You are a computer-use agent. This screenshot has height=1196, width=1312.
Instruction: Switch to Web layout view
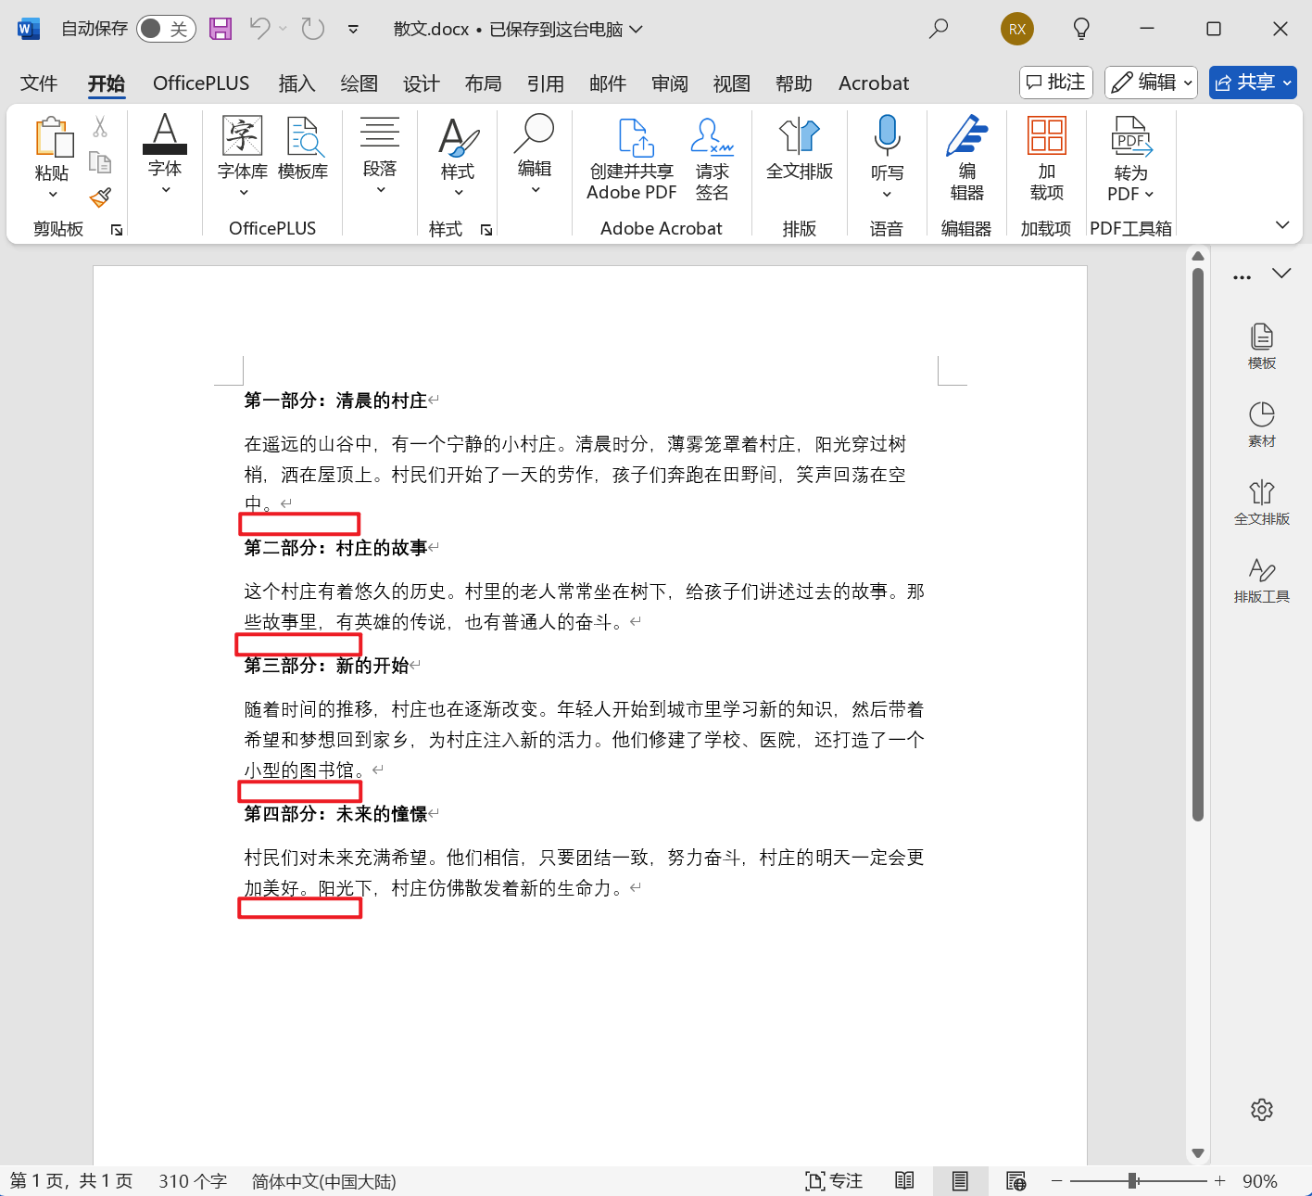click(x=1016, y=1180)
